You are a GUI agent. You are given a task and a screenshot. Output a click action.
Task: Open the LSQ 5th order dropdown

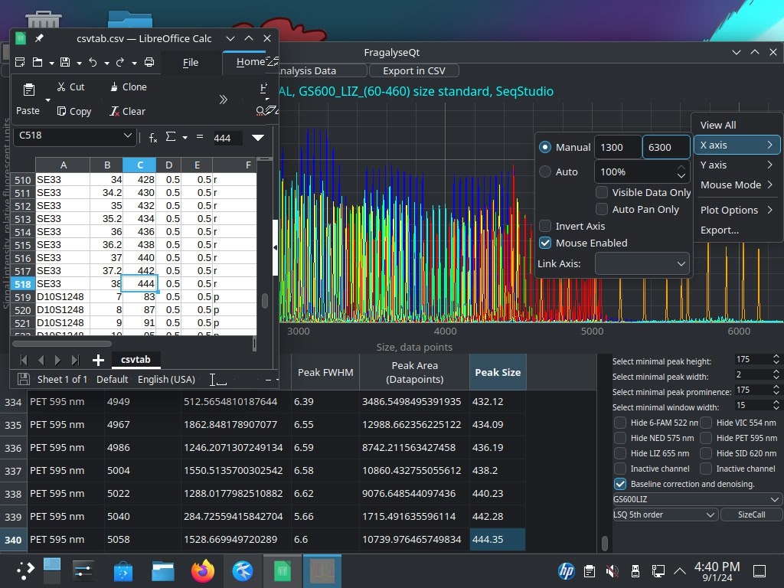click(665, 514)
